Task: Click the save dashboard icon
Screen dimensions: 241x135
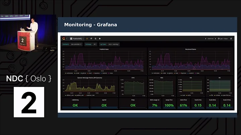Action: coord(95,39)
